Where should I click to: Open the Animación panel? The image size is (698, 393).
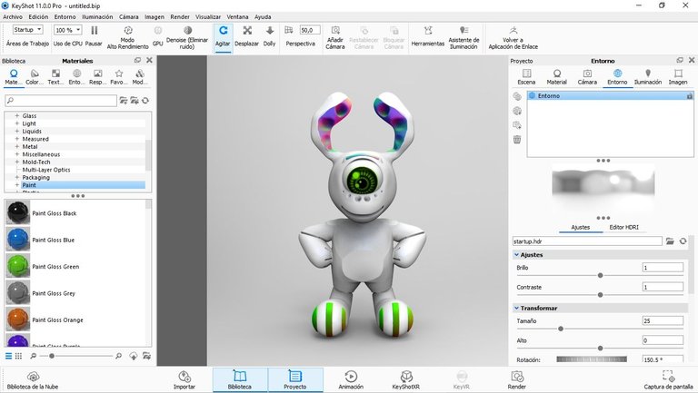coord(351,380)
